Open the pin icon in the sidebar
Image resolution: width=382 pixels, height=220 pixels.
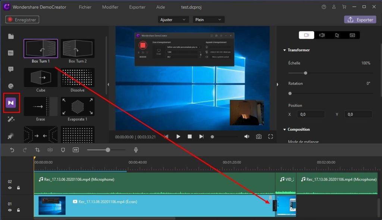pyautogui.click(x=11, y=136)
